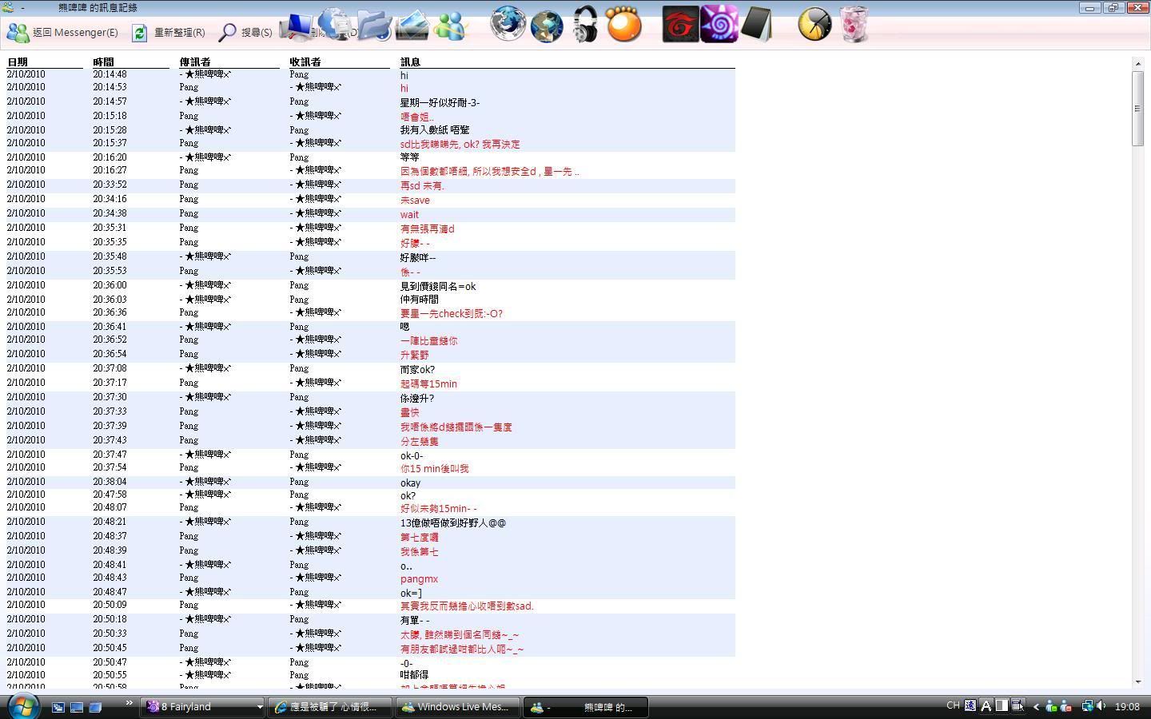Screen dimensions: 1151x719
Task: Open the red Garena icon in the dock
Action: pos(680,25)
